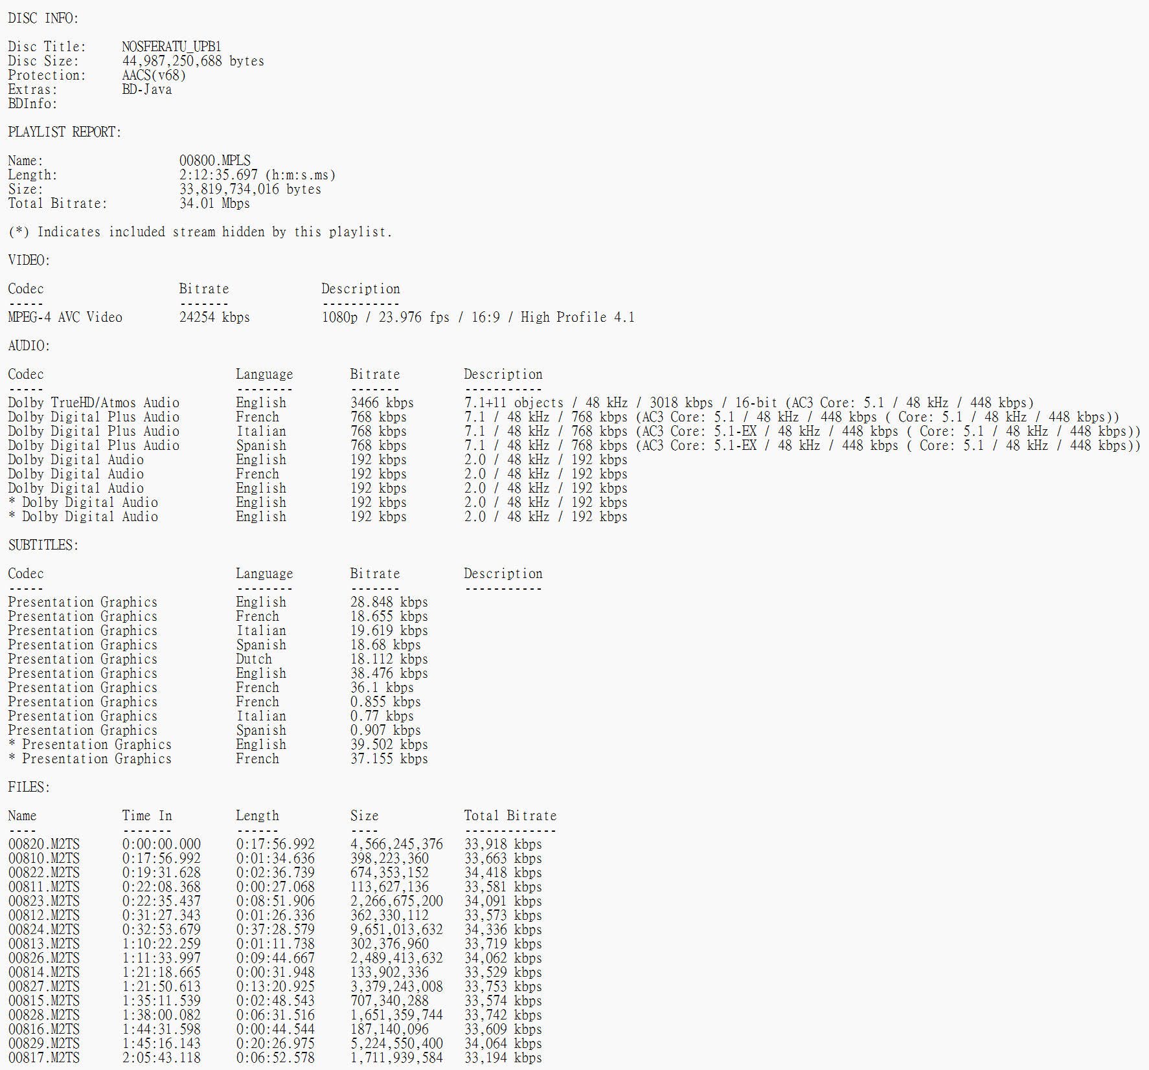This screenshot has width=1149, height=1070.
Task: Select the Dolby TrueHD/Atmos Audio row
Action: [x=521, y=403]
